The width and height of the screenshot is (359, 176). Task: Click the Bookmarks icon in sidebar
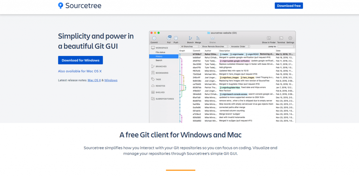pyautogui.click(x=153, y=73)
